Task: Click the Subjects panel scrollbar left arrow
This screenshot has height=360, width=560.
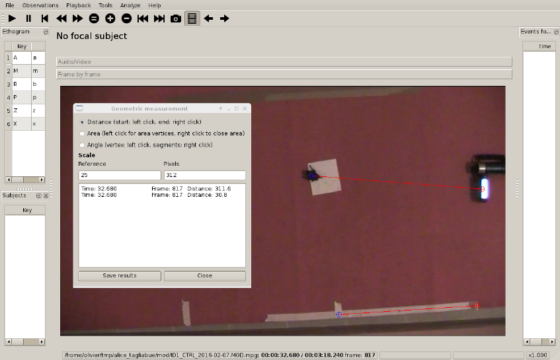Action: [9, 342]
